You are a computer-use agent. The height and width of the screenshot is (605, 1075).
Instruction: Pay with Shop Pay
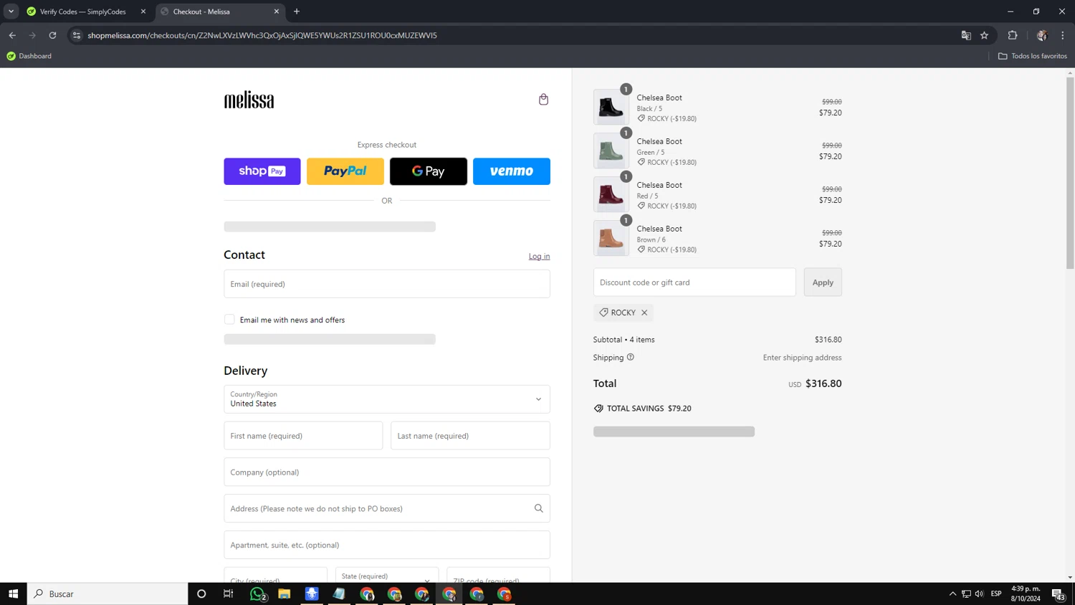262,171
